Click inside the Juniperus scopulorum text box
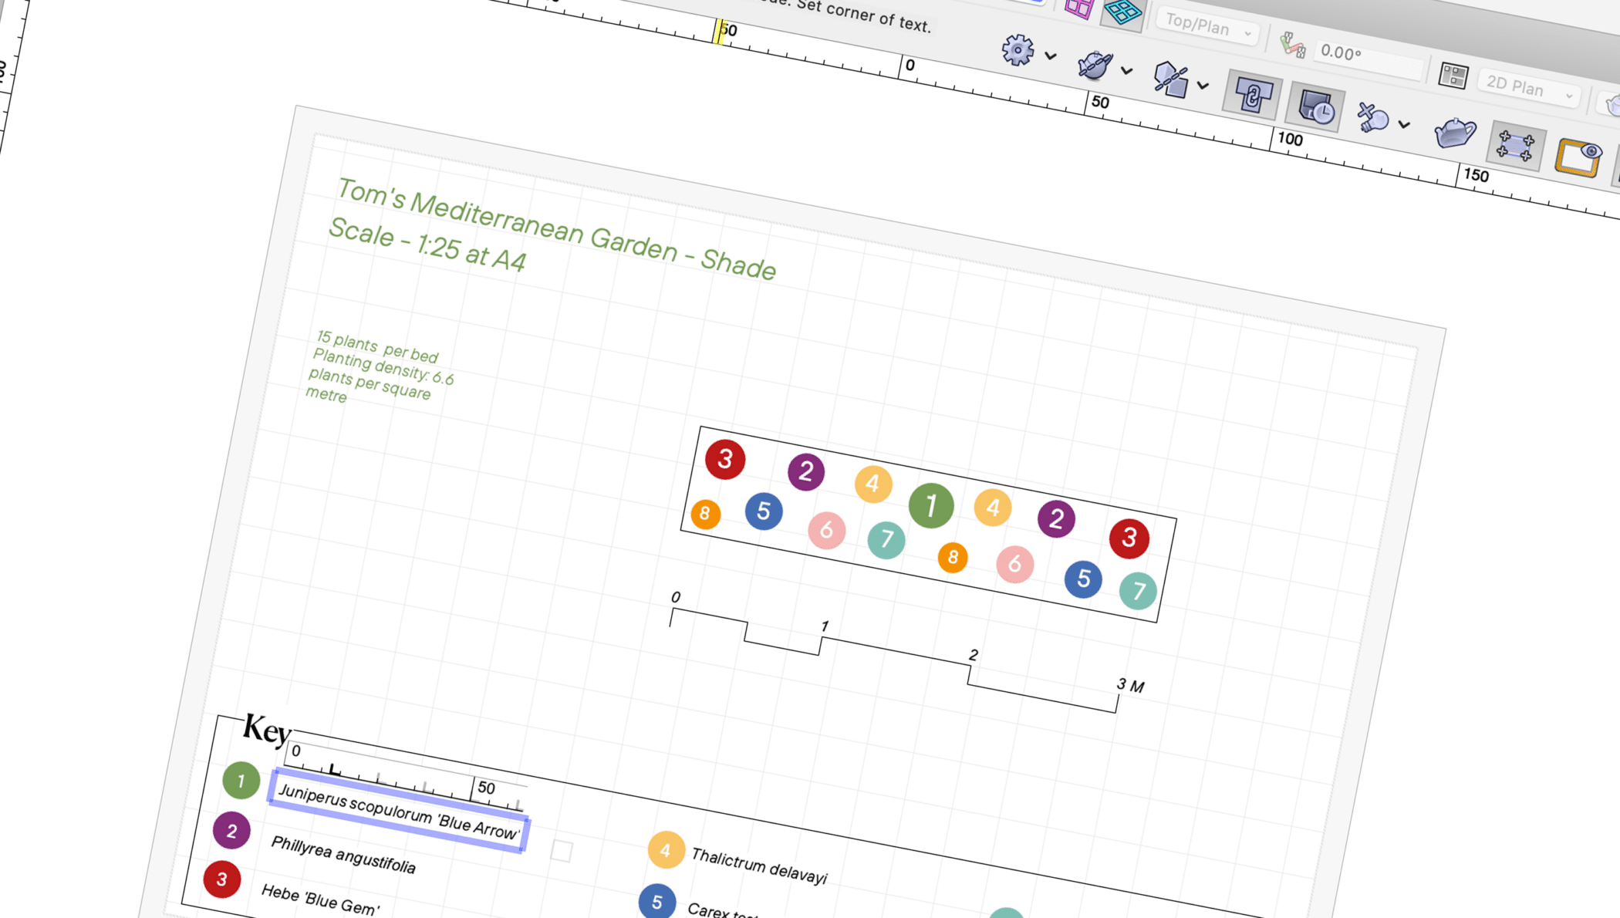The image size is (1620, 918). [x=398, y=811]
